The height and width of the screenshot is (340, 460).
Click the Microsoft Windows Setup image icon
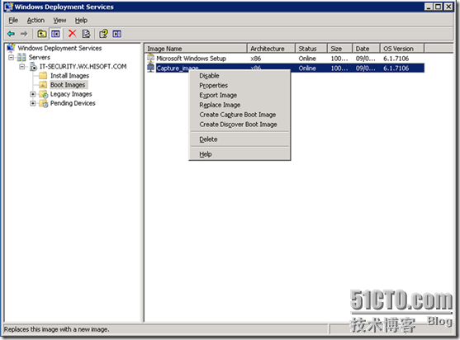pyautogui.click(x=150, y=58)
